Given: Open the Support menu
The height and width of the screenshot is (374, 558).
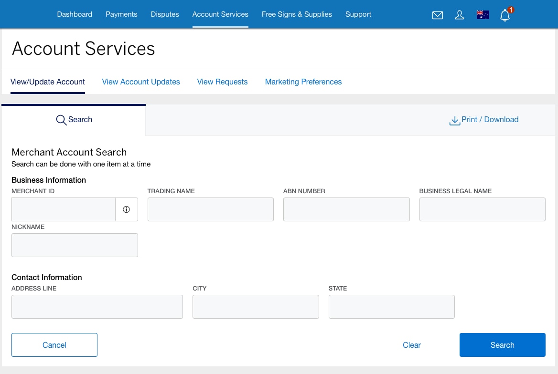Looking at the screenshot, I should [x=358, y=14].
